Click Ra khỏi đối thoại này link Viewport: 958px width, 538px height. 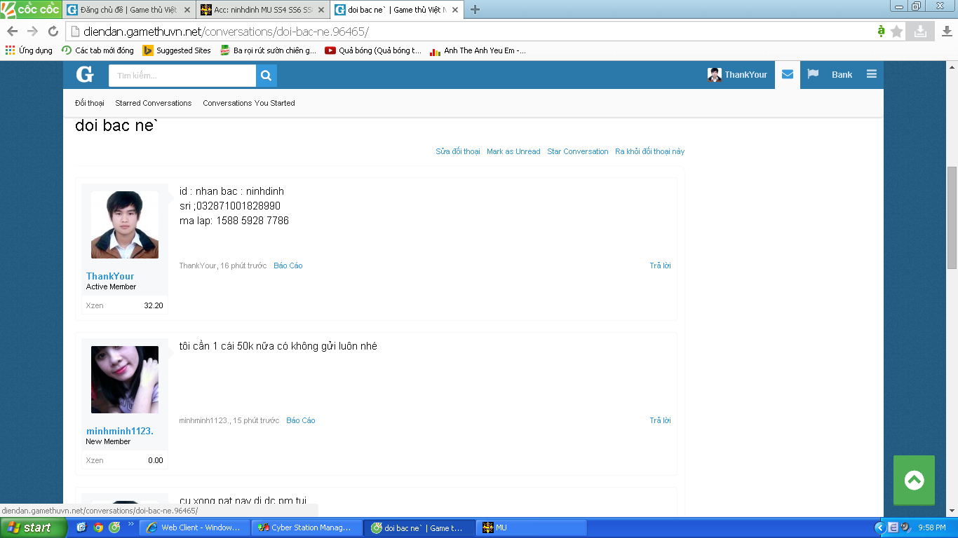click(649, 151)
